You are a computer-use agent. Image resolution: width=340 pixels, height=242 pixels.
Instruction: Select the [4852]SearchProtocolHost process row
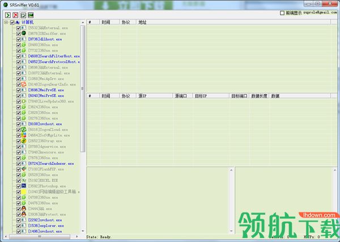[54, 62]
